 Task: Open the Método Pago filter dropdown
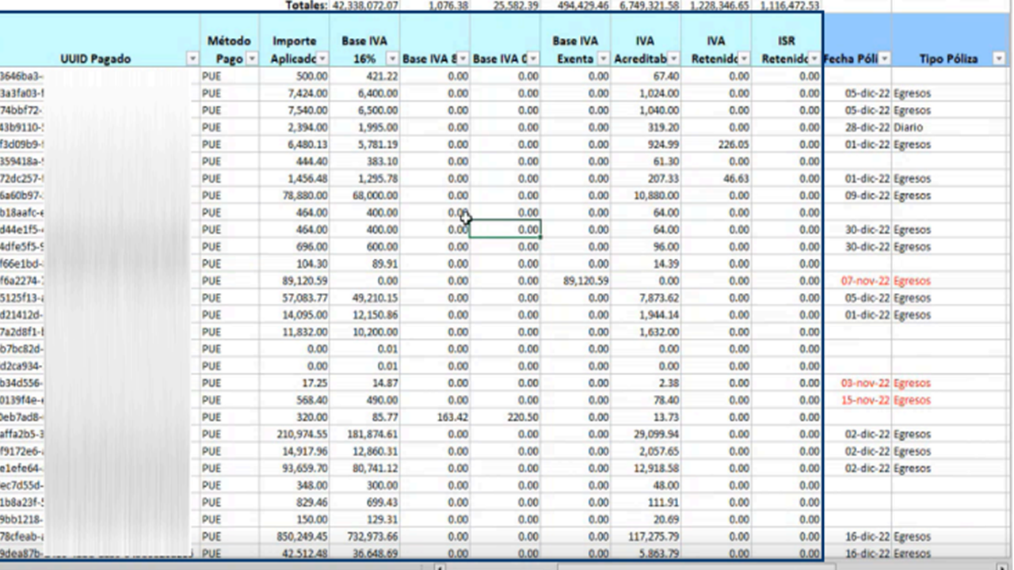click(252, 59)
